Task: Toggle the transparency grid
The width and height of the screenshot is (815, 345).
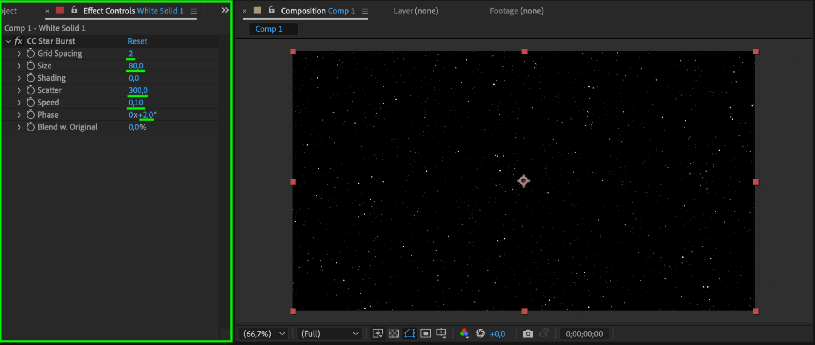Action: (x=393, y=334)
